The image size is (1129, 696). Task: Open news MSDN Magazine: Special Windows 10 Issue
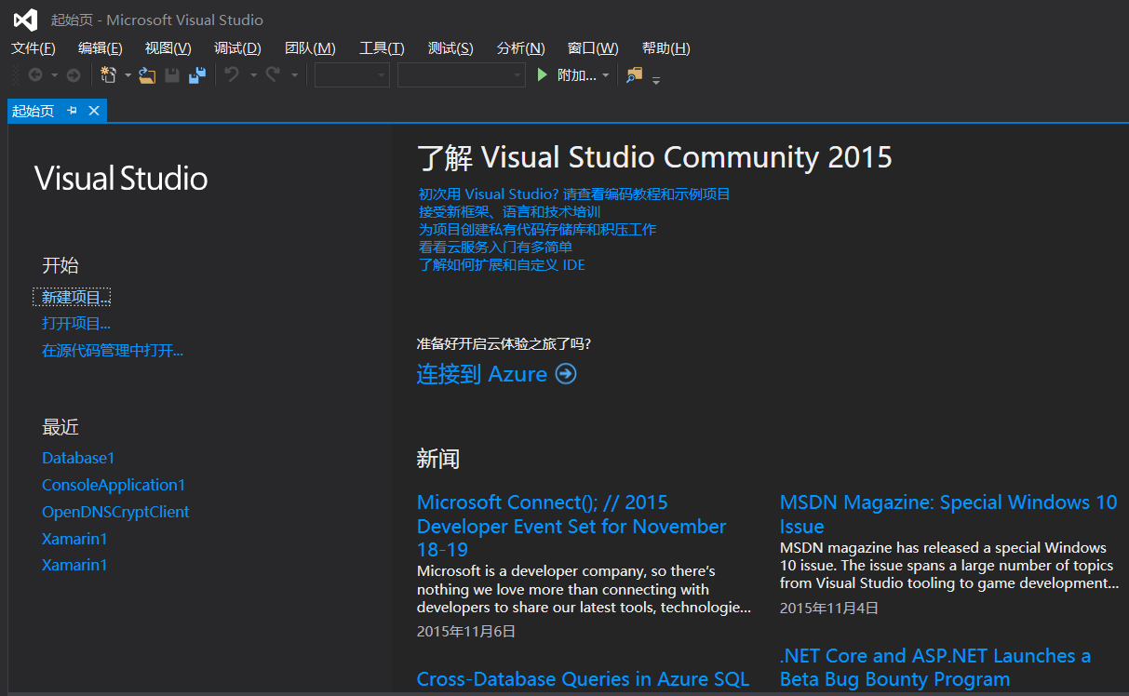point(948,514)
